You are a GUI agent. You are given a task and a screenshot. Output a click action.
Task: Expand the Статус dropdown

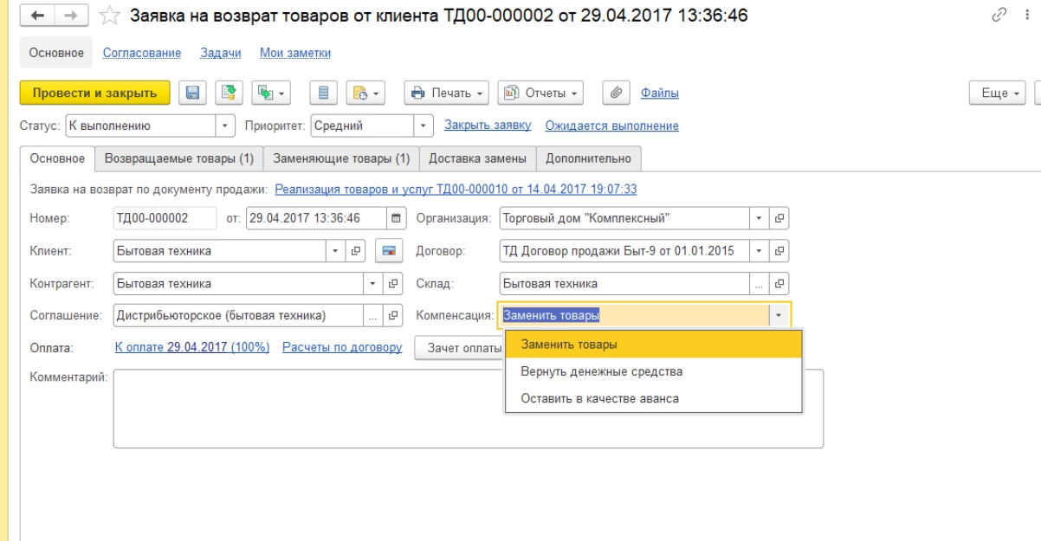[226, 126]
